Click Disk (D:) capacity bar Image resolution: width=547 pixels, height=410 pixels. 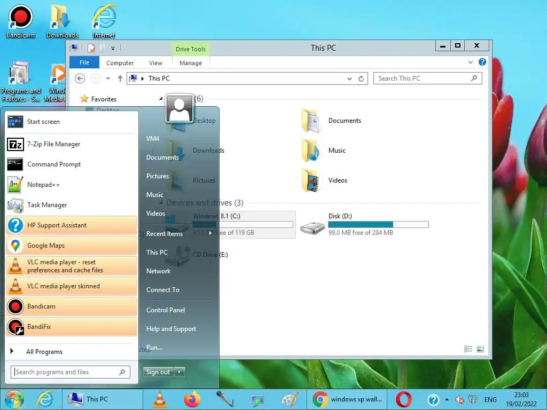[x=379, y=225]
